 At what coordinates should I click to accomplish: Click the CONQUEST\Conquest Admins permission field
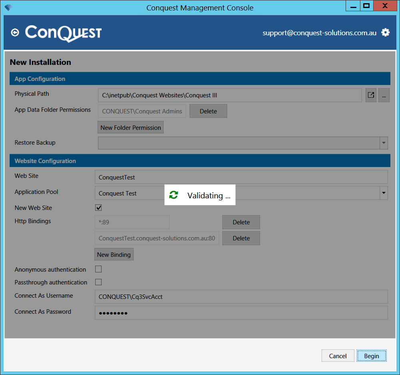(x=142, y=111)
